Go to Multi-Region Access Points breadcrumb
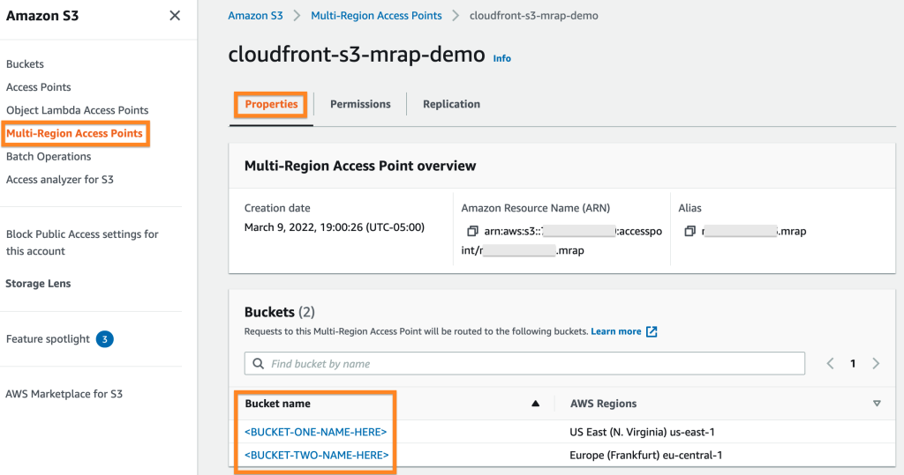This screenshot has width=904, height=475. [376, 16]
